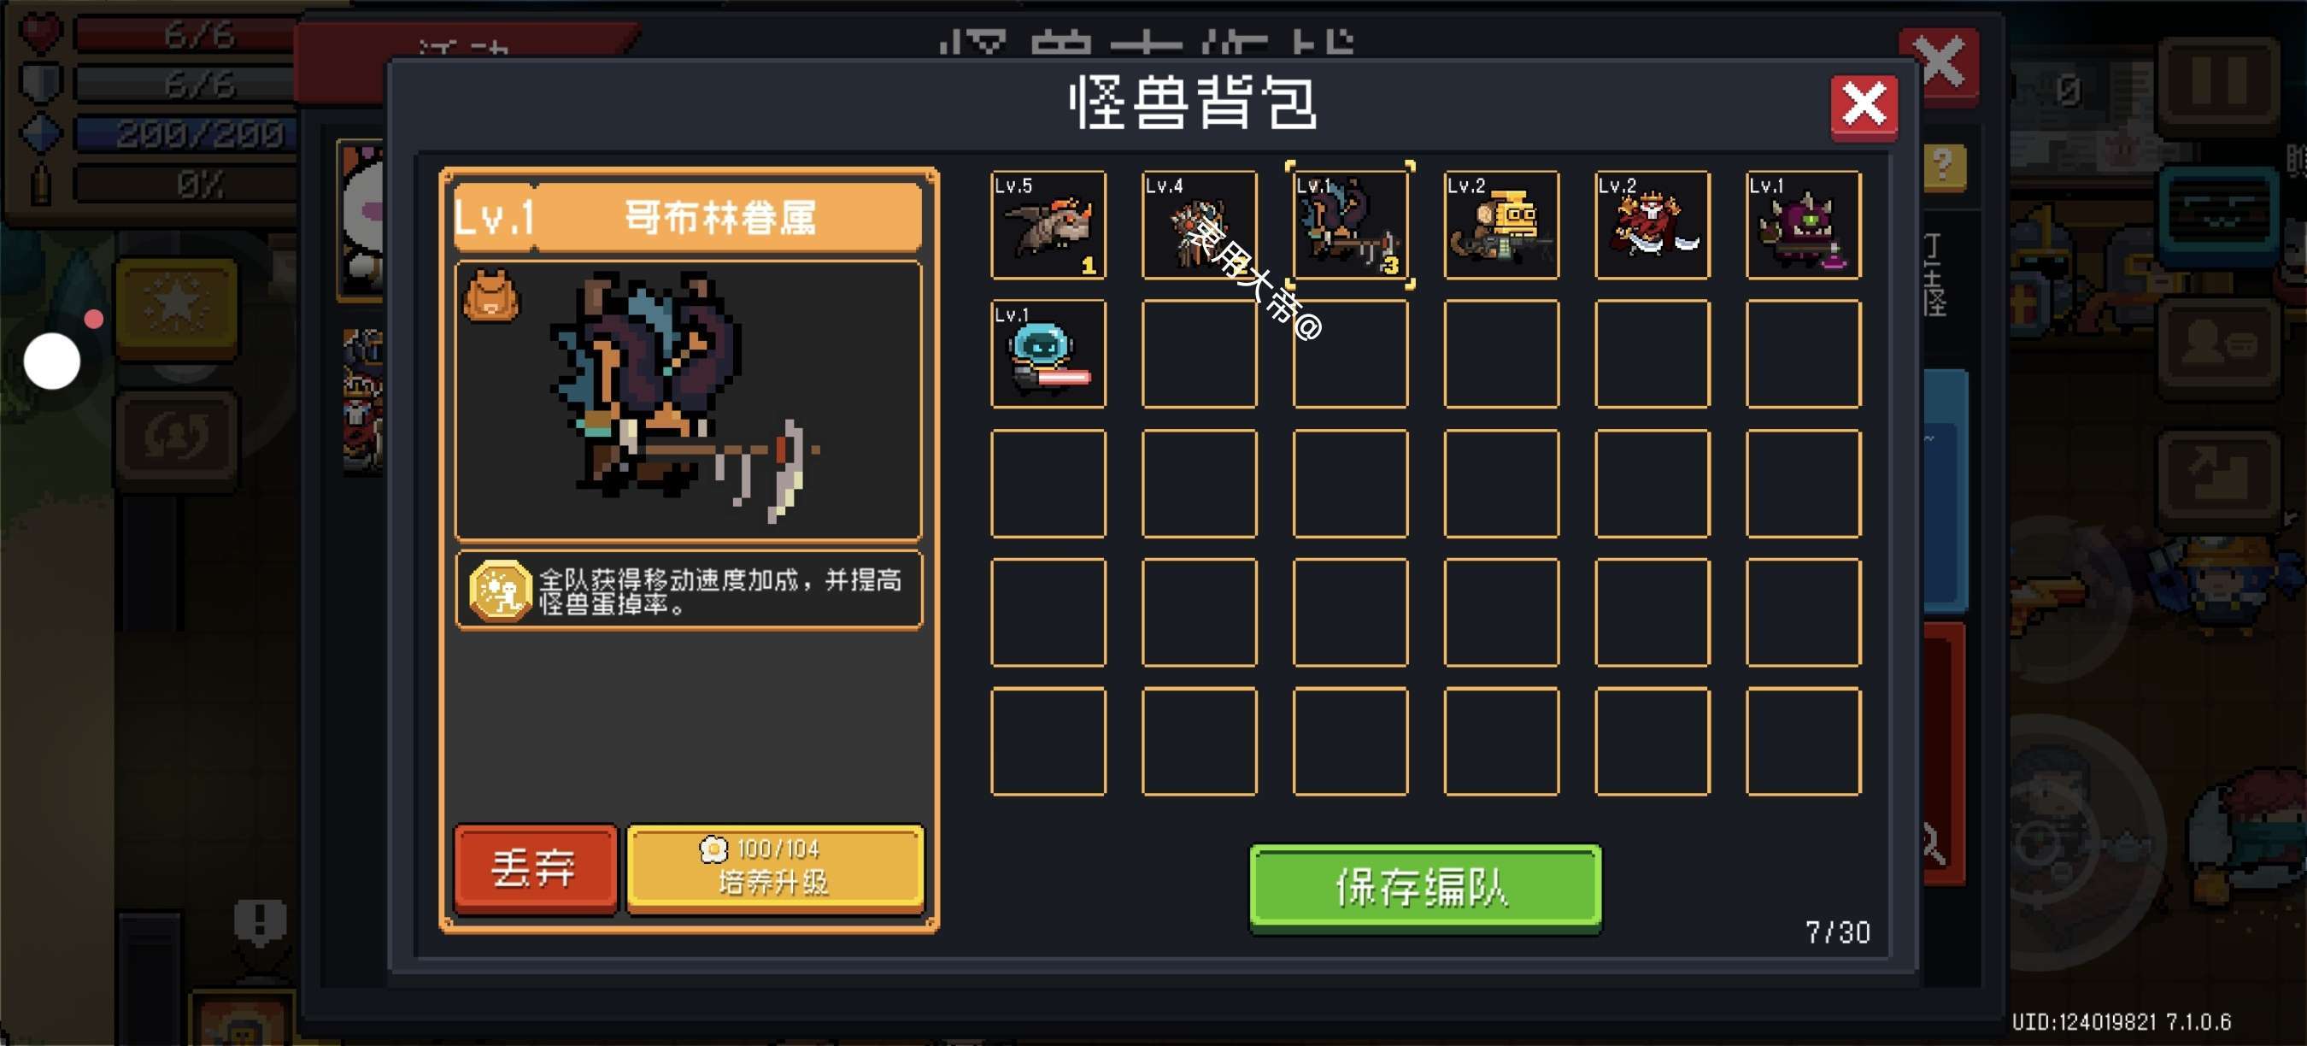Select the highlighted goblin monster slot
This screenshot has width=2307, height=1046.
(x=1351, y=225)
